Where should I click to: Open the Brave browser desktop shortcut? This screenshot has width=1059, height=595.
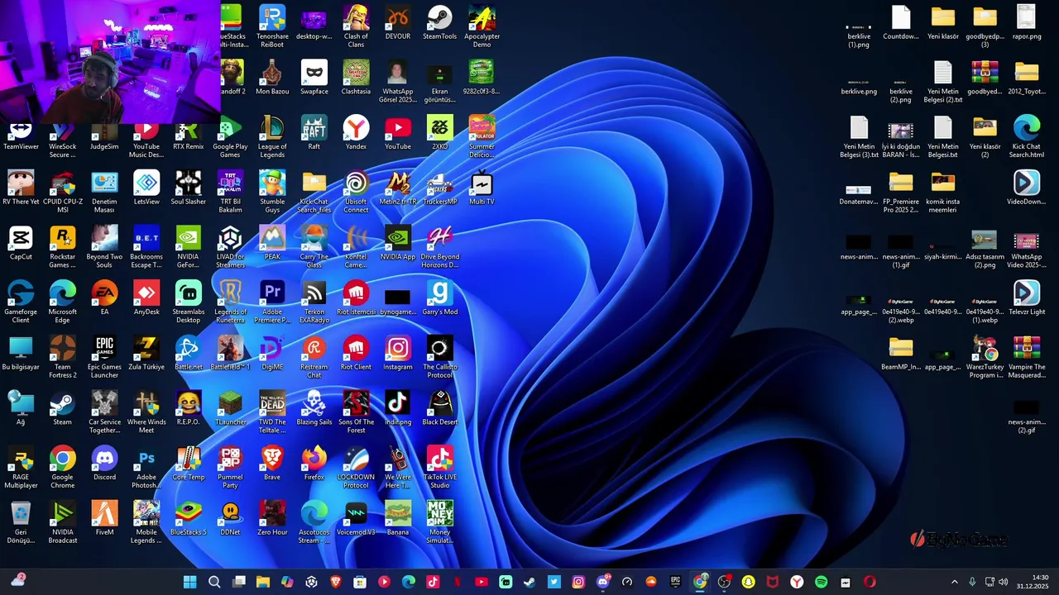(272, 464)
